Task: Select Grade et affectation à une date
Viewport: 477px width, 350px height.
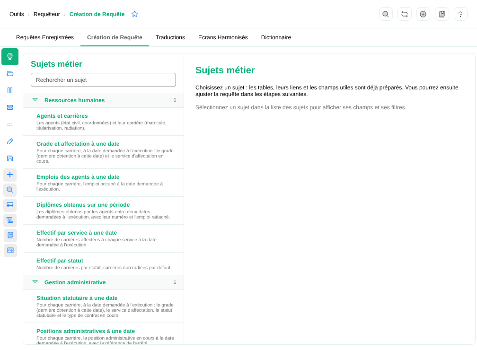Action: coord(104,152)
